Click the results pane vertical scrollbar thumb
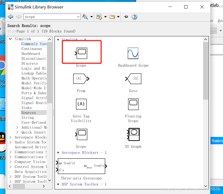Image resolution: width=223 pixels, height=194 pixels. click(206, 71)
